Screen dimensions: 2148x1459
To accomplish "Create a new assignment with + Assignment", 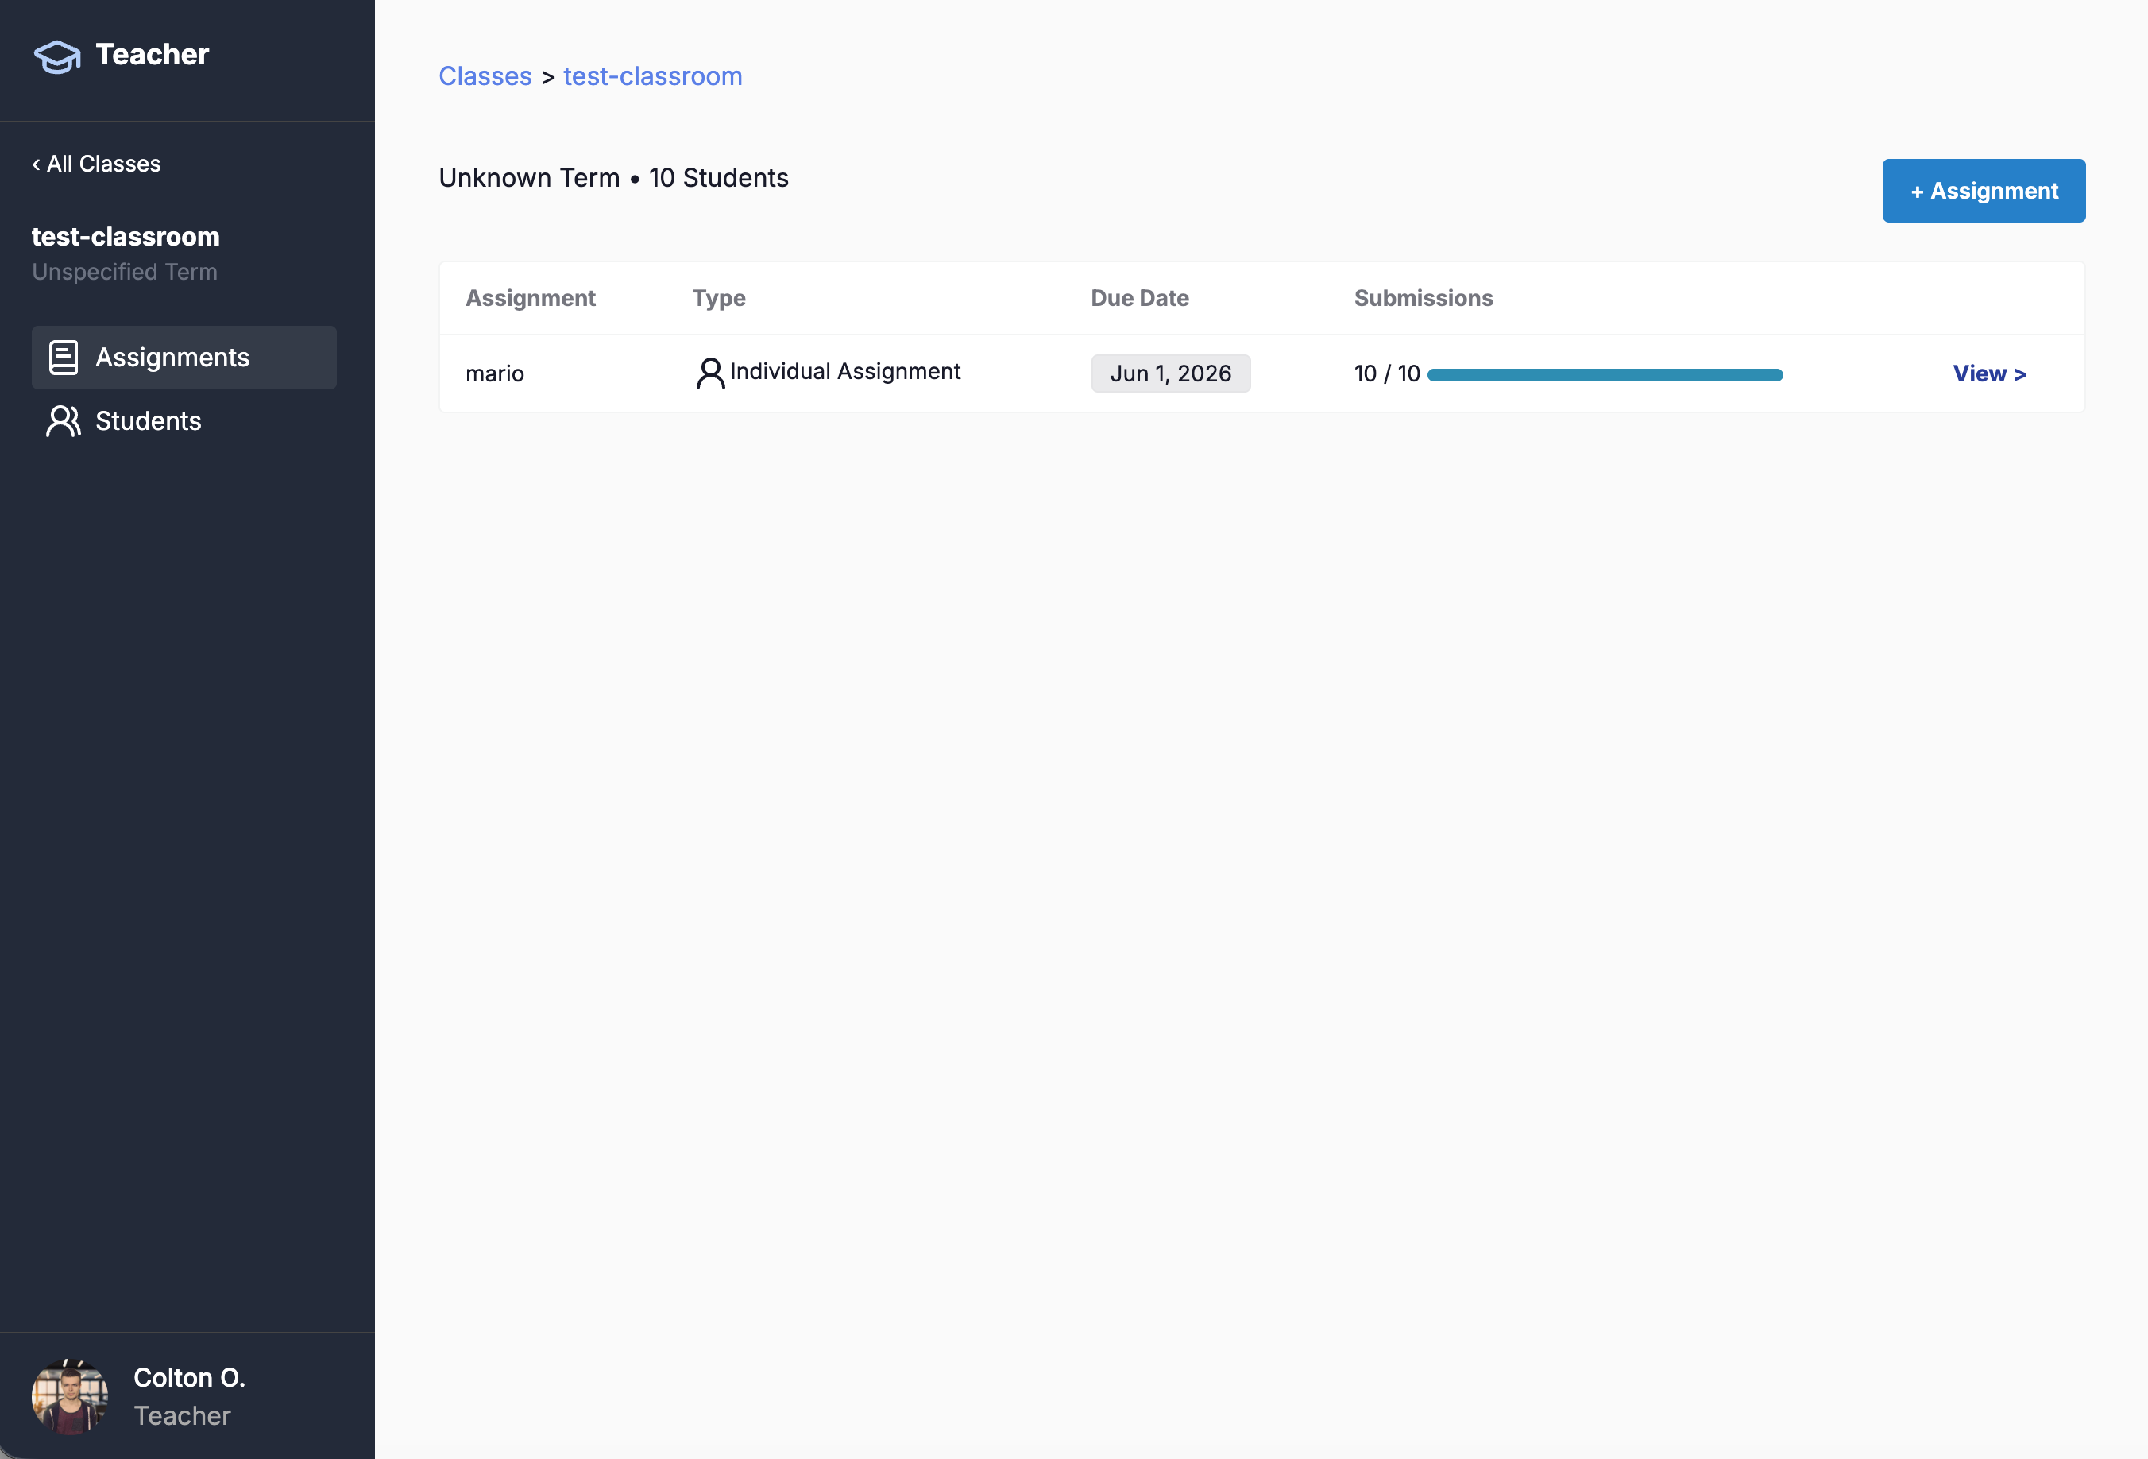I will [1984, 191].
